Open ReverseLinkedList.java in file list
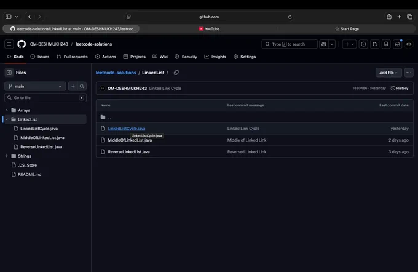Viewport: 418px width, 272px height. tap(128, 152)
